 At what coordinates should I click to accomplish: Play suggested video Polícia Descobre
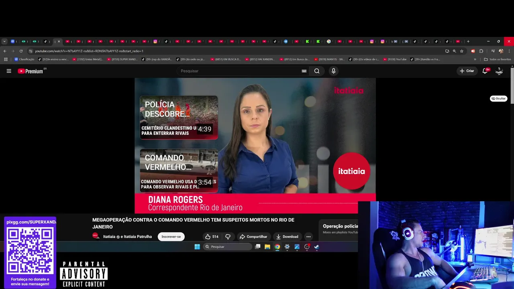(179, 118)
